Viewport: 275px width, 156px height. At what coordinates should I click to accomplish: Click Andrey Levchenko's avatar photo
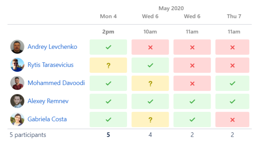pyautogui.click(x=17, y=47)
